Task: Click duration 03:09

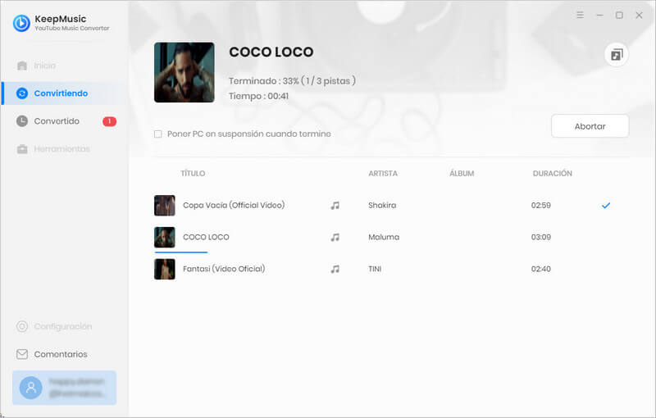Action: 541,237
